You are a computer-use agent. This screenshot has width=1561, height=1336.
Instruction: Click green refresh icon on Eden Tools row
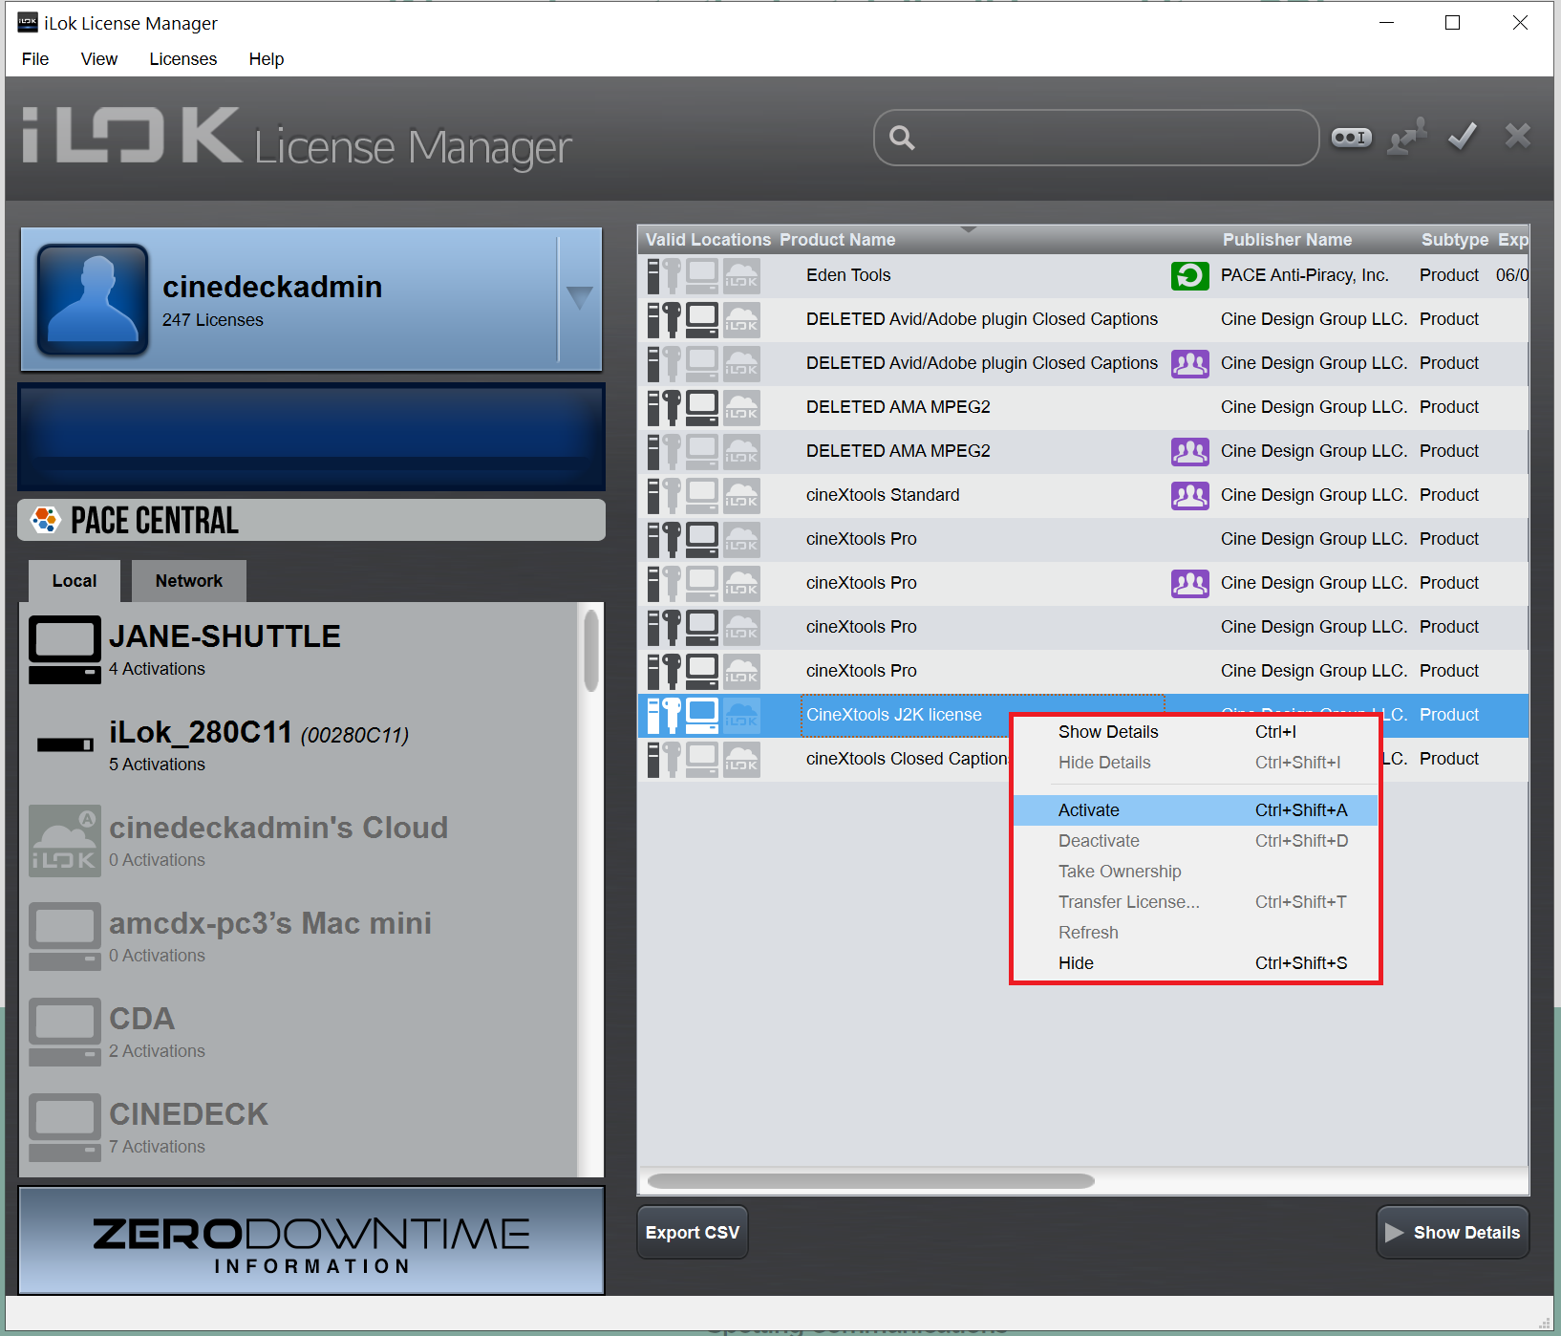point(1189,276)
